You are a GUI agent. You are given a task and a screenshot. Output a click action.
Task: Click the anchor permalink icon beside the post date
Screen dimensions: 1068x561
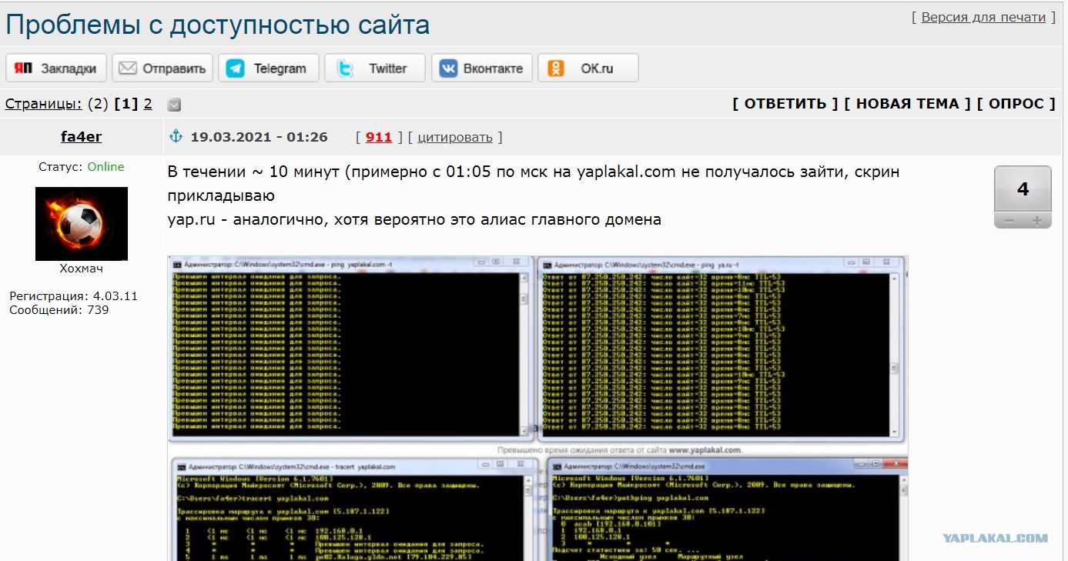tap(176, 137)
